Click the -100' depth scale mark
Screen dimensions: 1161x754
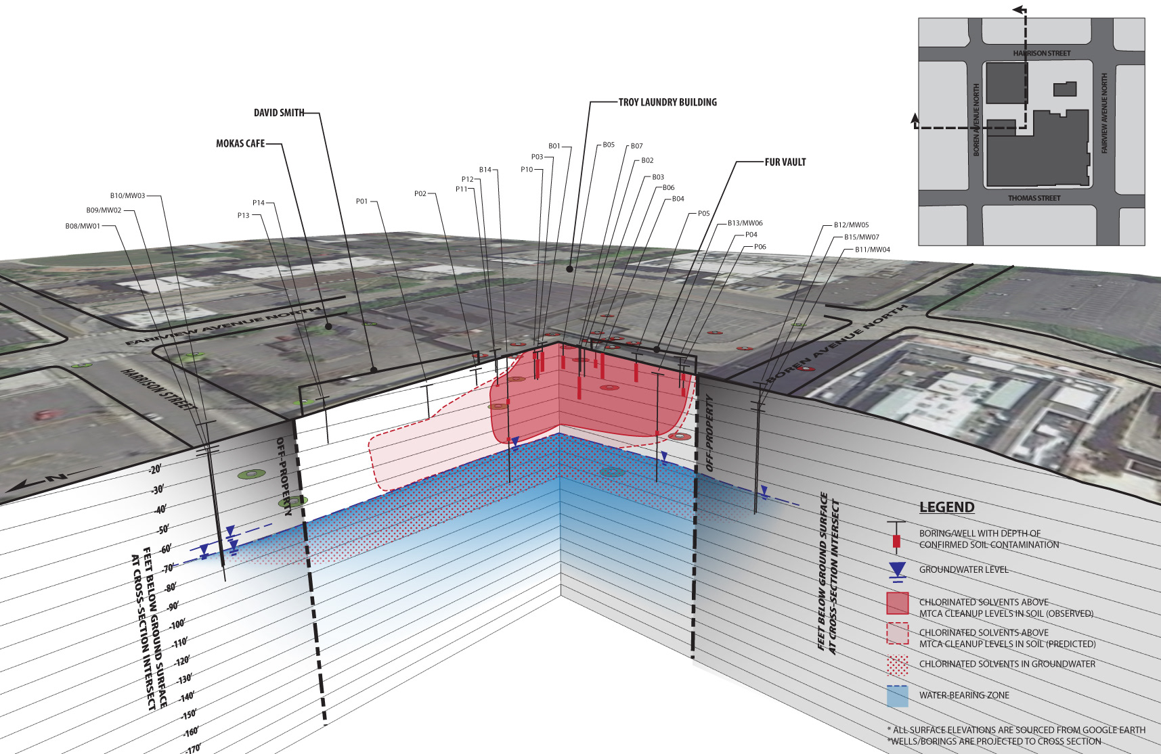coord(177,625)
